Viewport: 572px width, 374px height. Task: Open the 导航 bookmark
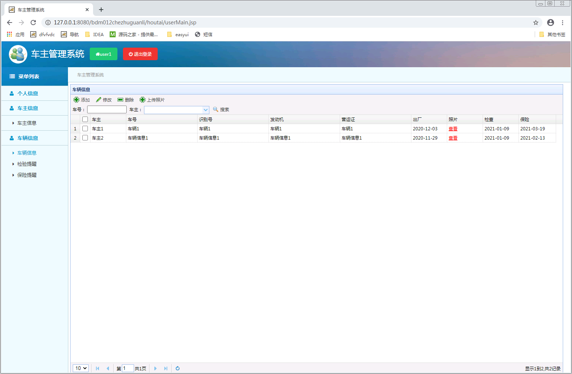[70, 34]
